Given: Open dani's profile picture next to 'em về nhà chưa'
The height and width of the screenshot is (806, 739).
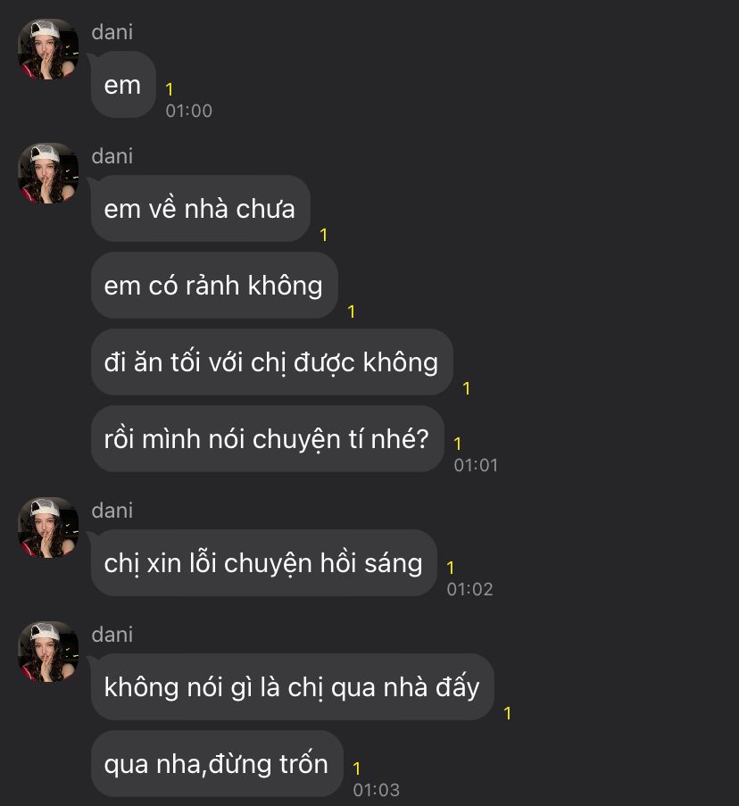Looking at the screenshot, I should click(48, 173).
